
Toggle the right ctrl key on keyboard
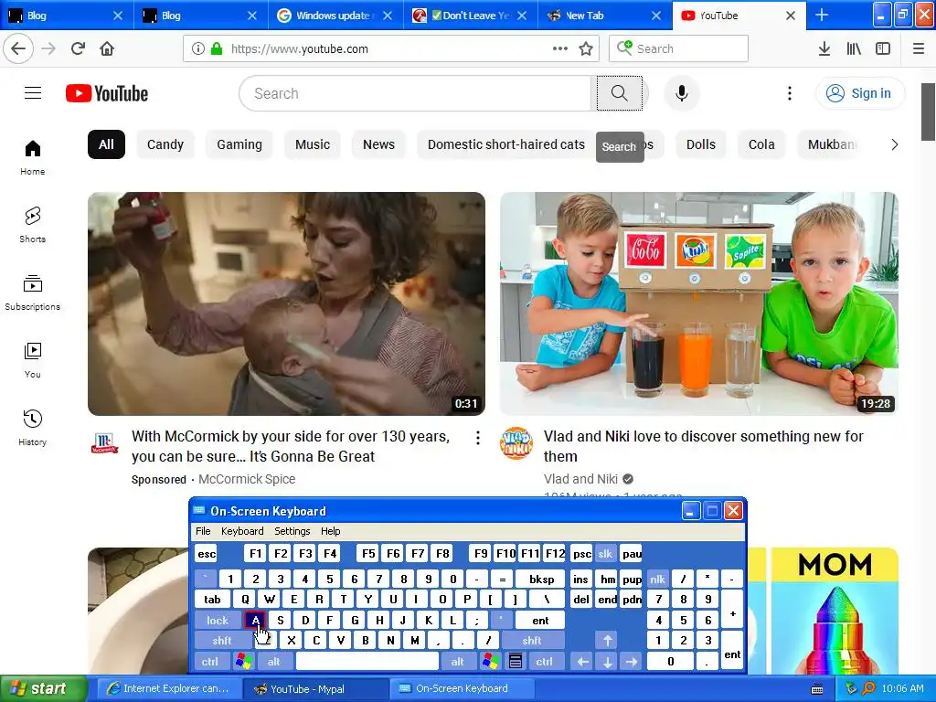pos(544,662)
